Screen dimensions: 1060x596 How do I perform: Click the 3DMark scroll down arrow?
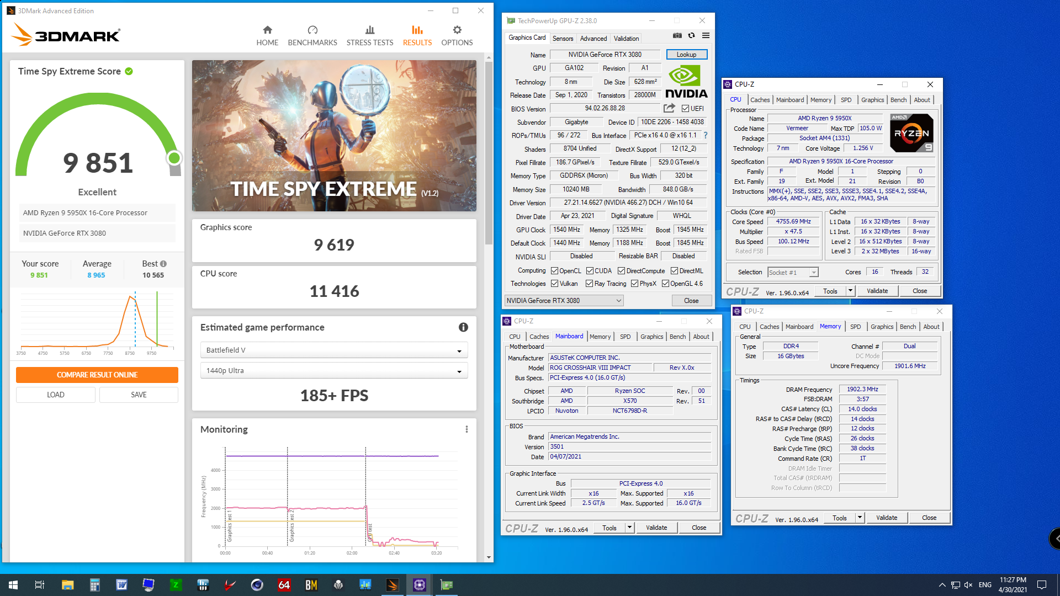(489, 557)
